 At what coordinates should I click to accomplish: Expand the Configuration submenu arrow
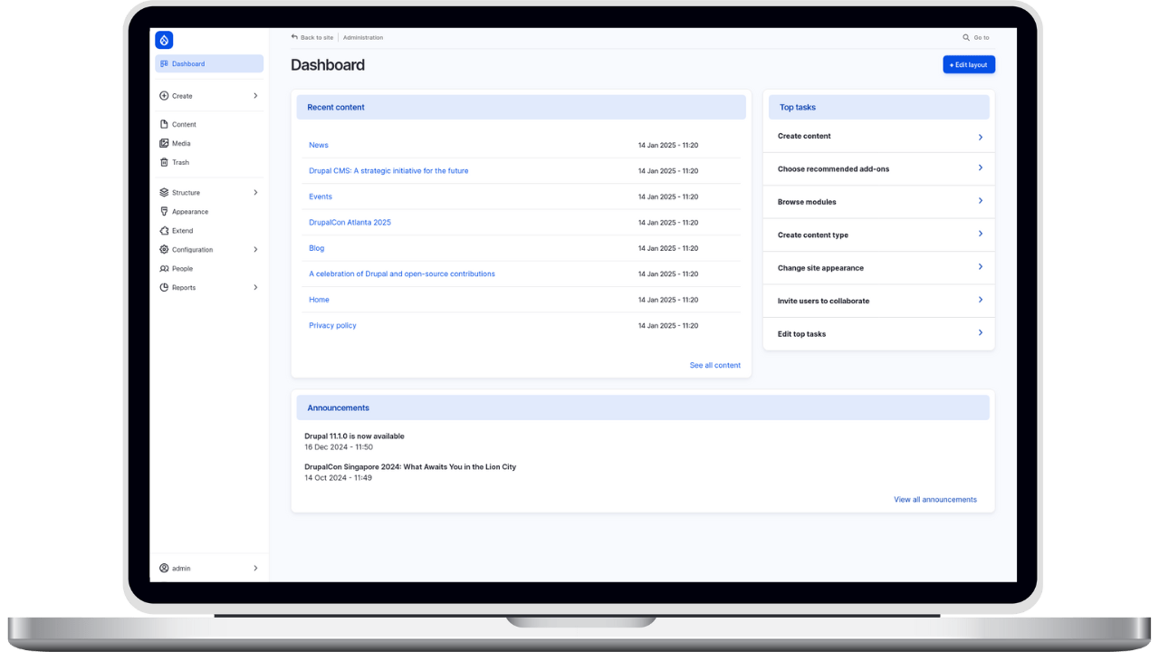pos(254,249)
